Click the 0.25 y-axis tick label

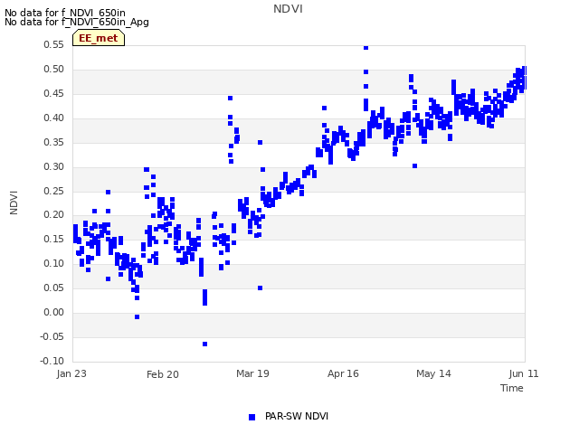pyautogui.click(x=54, y=191)
